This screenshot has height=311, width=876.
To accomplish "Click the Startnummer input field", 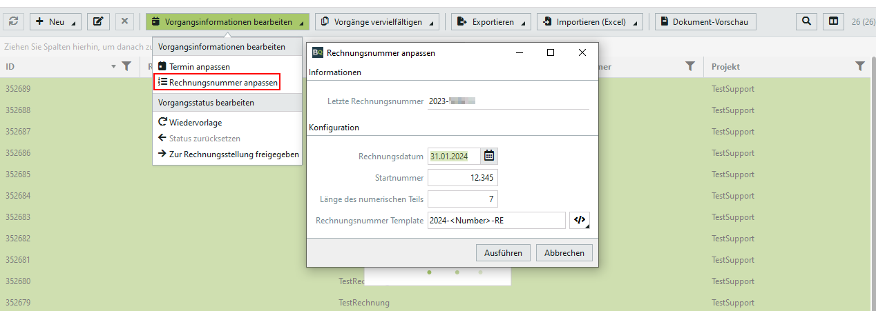I will coord(462,178).
